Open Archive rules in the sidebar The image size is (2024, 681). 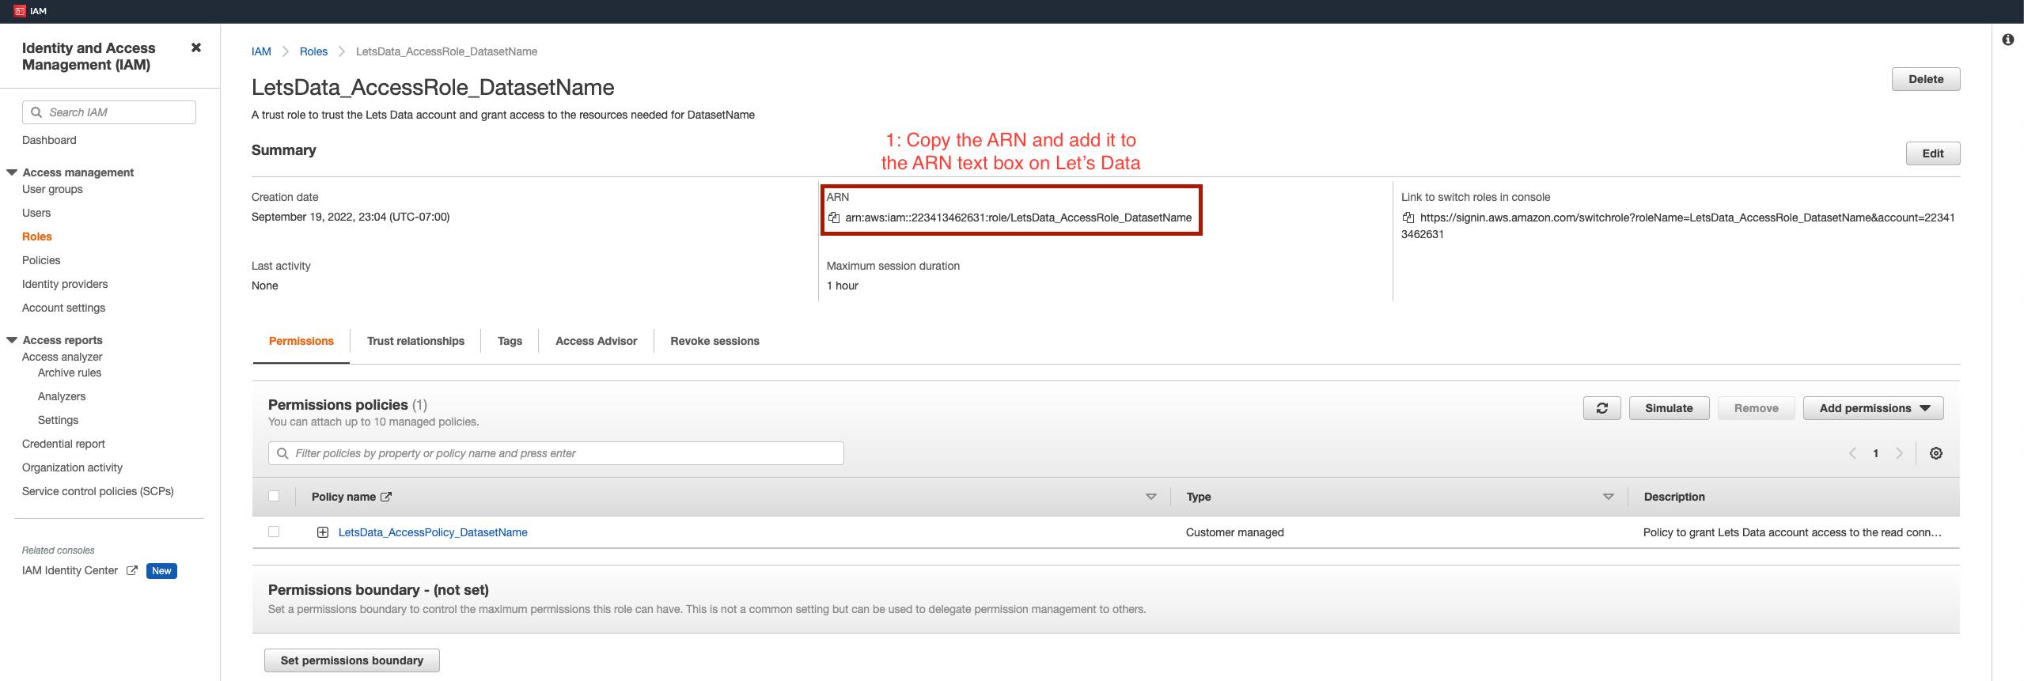pyautogui.click(x=70, y=373)
